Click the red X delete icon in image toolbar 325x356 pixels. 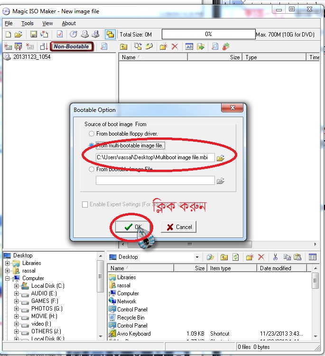coord(175,46)
